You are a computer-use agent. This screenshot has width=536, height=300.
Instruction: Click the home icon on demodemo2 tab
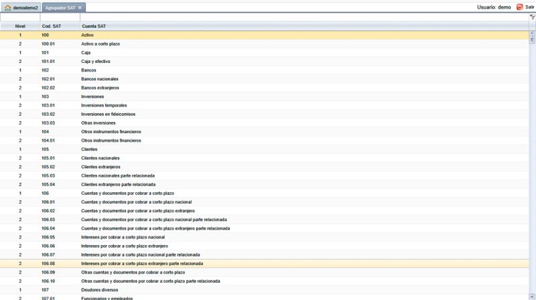7,7
